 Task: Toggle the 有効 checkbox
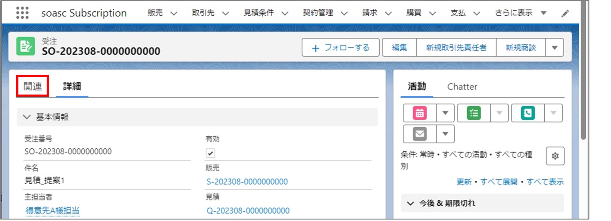[x=210, y=153]
